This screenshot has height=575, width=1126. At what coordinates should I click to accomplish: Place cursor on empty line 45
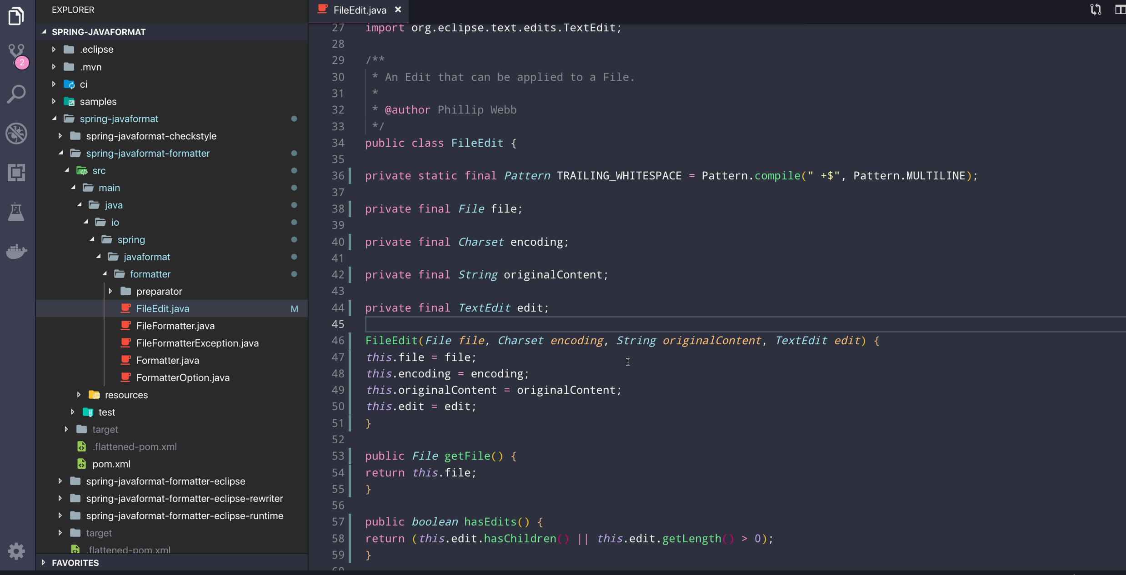coord(545,324)
